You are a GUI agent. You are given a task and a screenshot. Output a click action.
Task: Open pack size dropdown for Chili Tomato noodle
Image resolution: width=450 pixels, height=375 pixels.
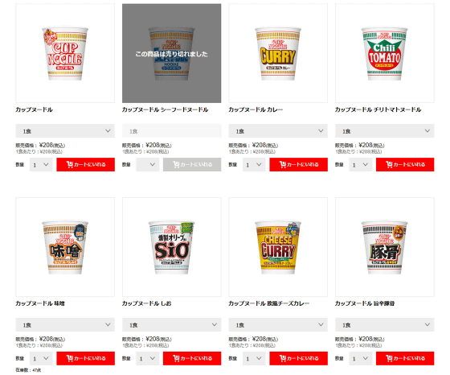[385, 131]
